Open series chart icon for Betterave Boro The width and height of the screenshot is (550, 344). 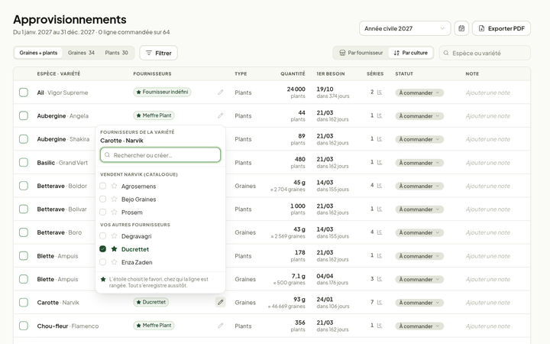[x=379, y=232]
